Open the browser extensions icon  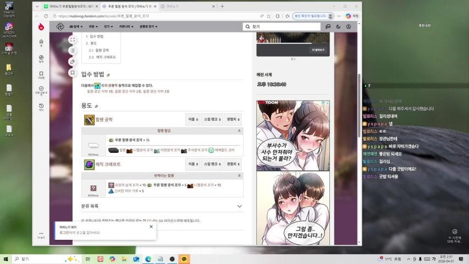pos(278,16)
